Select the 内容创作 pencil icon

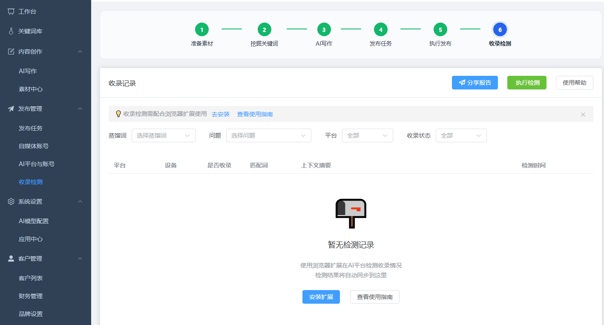tap(11, 51)
